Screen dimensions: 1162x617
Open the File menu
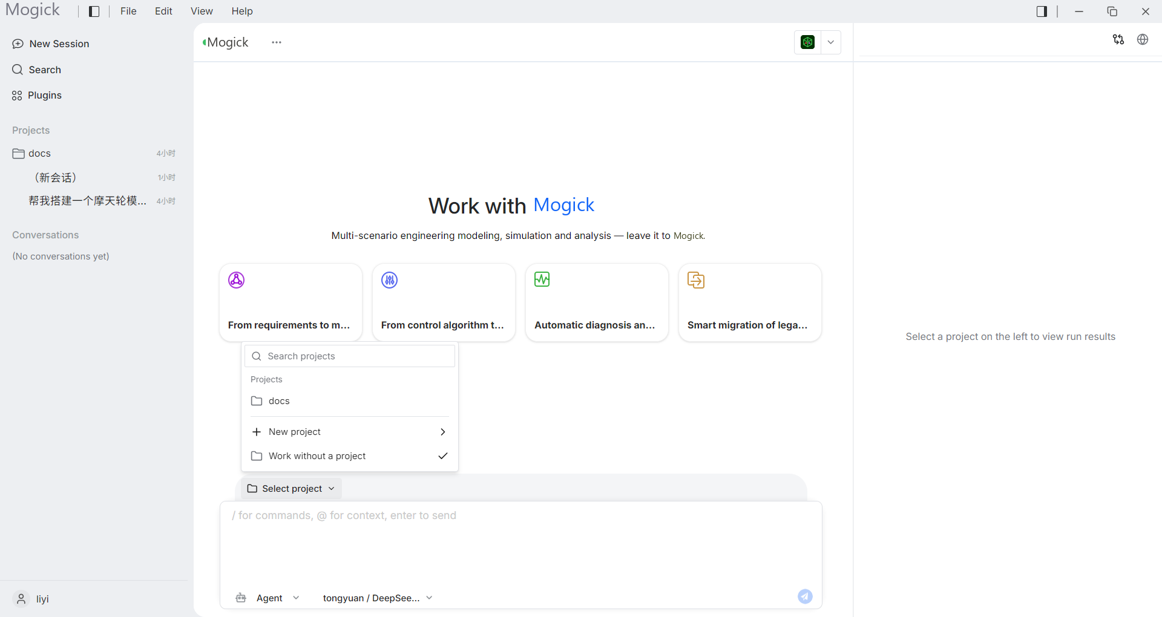click(128, 11)
